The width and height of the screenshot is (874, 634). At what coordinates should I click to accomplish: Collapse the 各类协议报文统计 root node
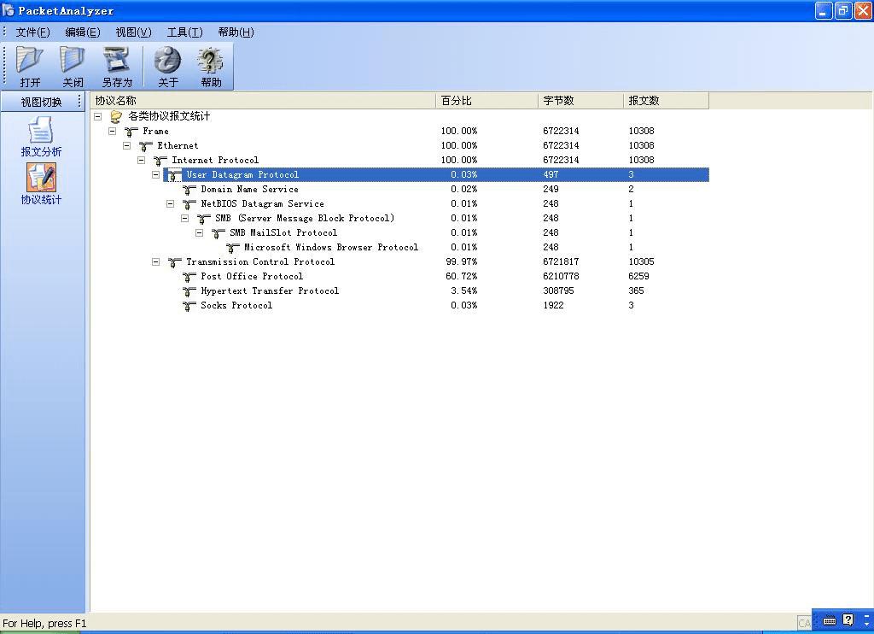(97, 117)
